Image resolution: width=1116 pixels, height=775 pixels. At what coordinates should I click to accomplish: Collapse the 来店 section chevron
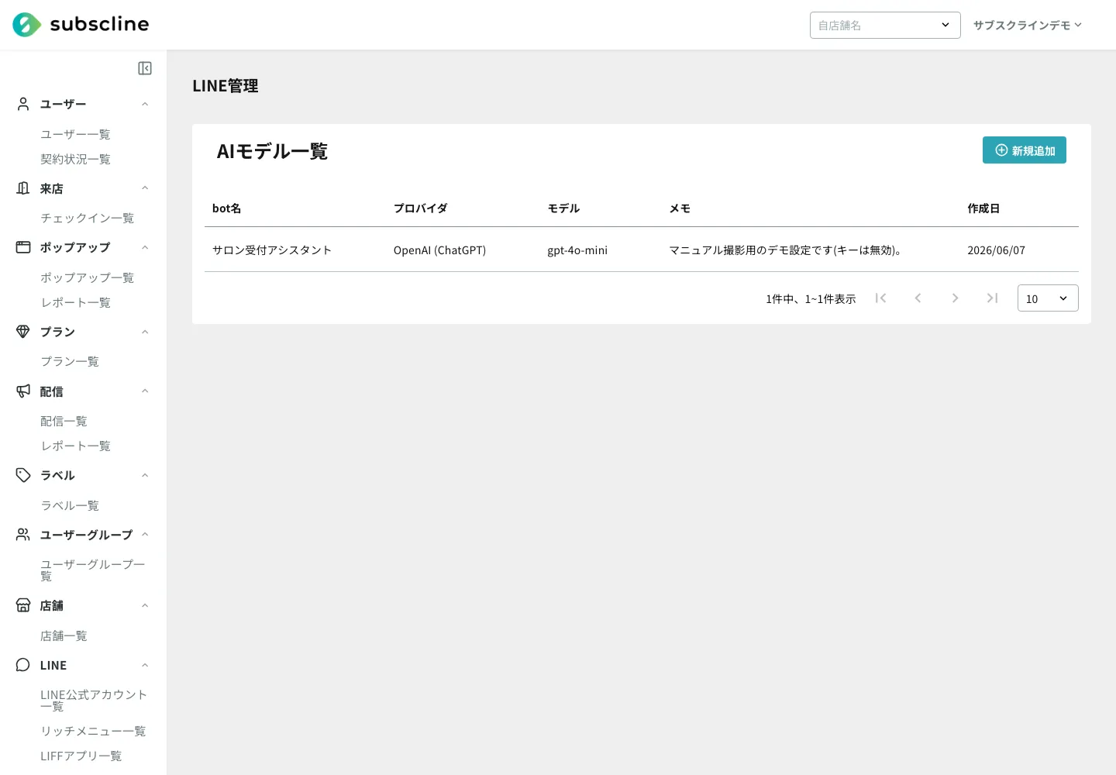pyautogui.click(x=145, y=188)
